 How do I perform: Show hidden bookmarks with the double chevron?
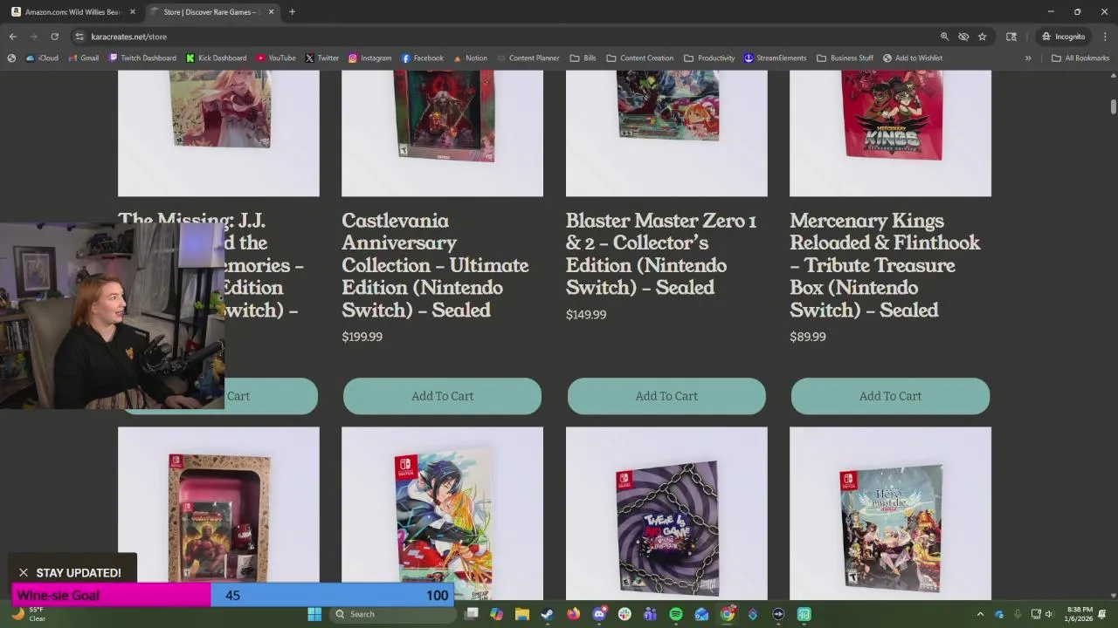point(1028,58)
